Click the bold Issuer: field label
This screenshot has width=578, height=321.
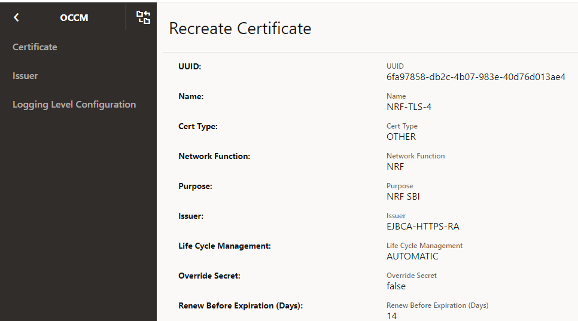pyautogui.click(x=191, y=216)
